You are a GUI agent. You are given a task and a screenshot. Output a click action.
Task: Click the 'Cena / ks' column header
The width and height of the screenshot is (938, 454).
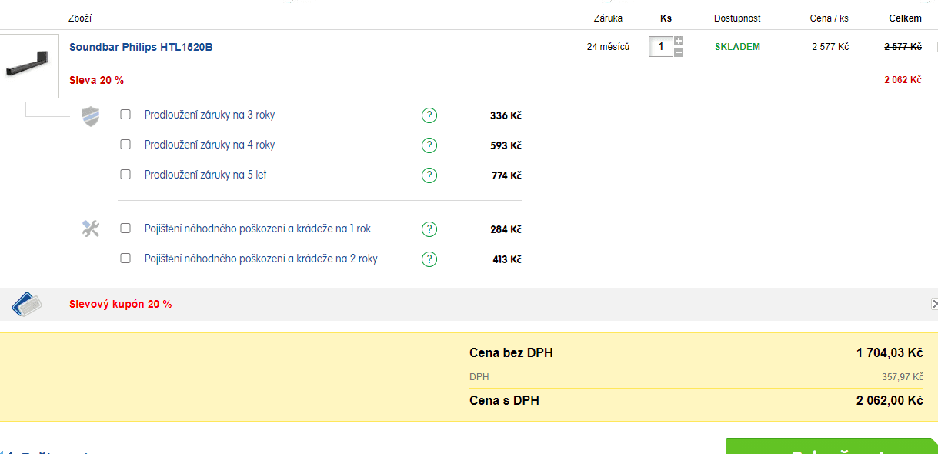pos(830,18)
